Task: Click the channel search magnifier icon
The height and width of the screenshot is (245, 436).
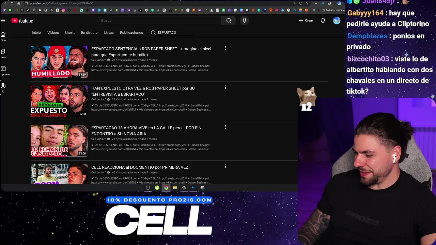Action: click(x=153, y=32)
